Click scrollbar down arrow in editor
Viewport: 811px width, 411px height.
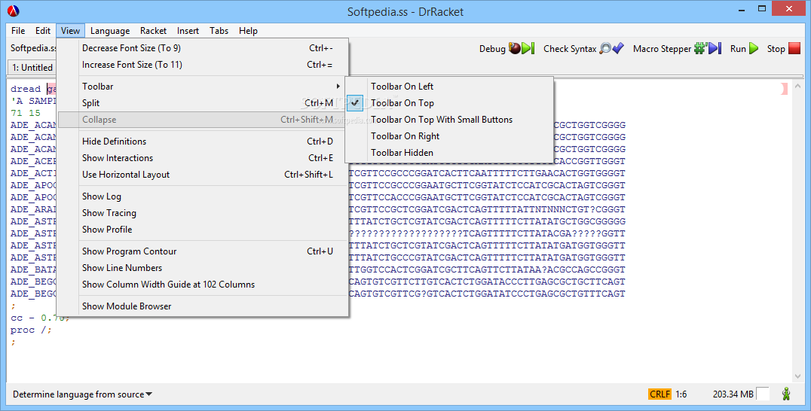coord(797,376)
